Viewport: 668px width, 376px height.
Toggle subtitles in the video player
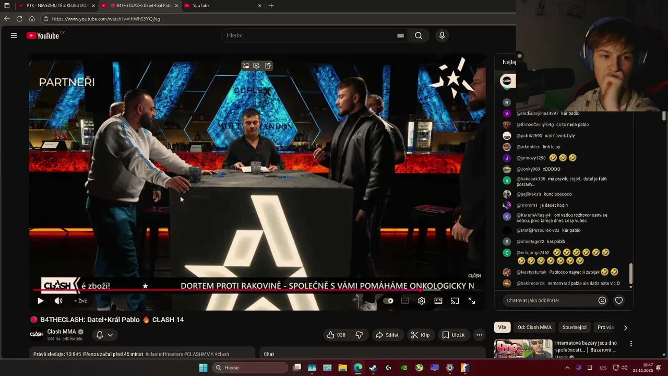tap(405, 301)
